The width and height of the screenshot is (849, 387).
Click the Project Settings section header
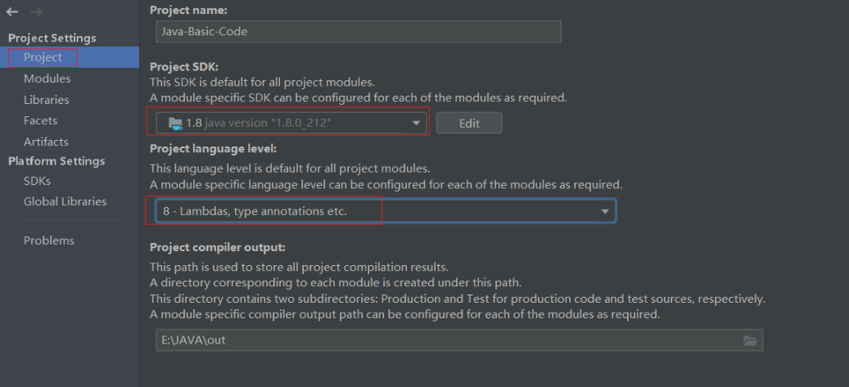(52, 38)
